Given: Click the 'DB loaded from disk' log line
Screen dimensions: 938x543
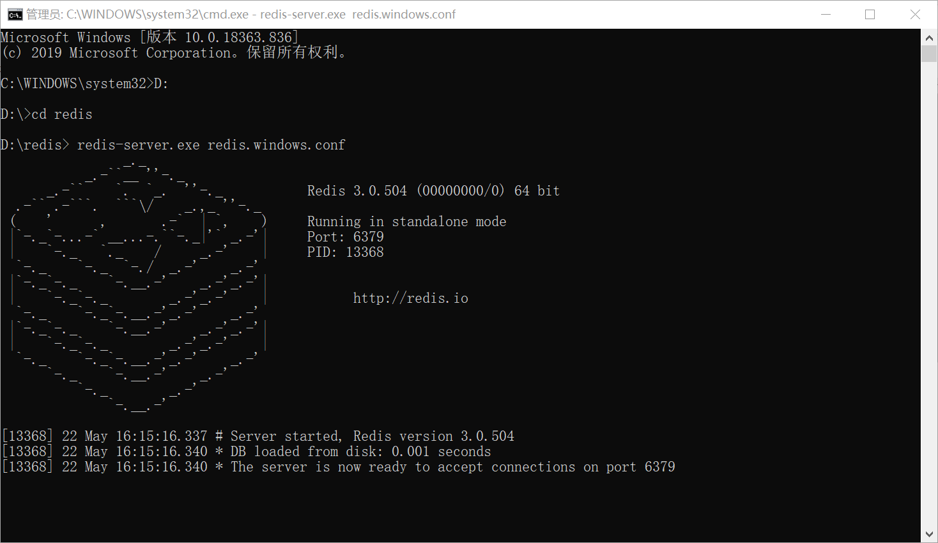Looking at the screenshot, I should click(246, 452).
